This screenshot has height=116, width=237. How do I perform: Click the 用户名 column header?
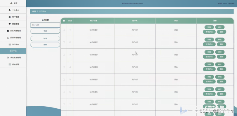click(x=135, y=21)
